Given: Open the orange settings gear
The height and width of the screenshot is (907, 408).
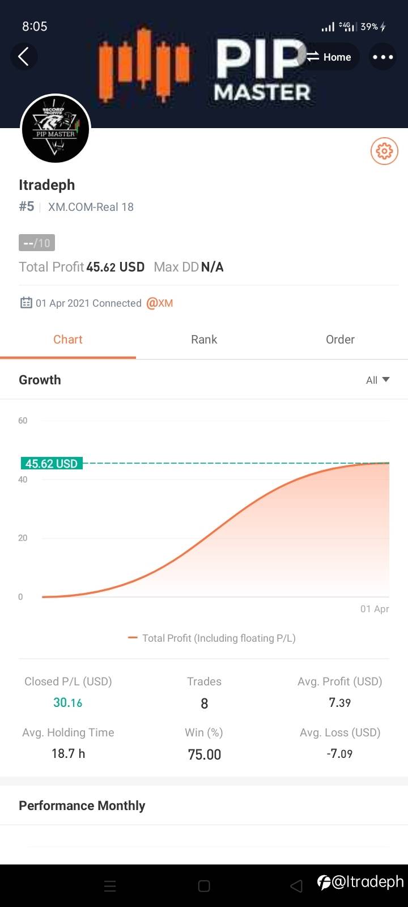Looking at the screenshot, I should [384, 151].
